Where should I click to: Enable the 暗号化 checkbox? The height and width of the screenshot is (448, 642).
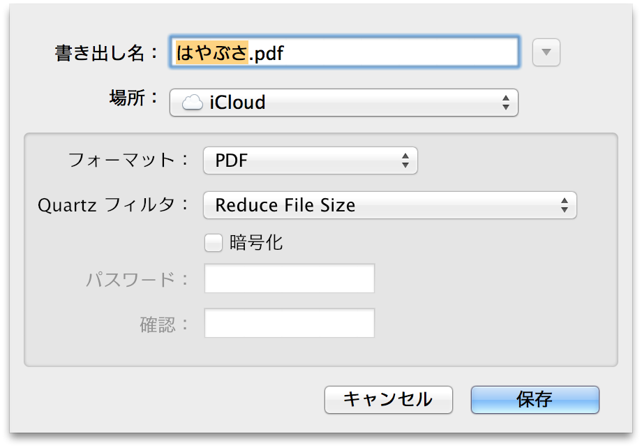212,243
